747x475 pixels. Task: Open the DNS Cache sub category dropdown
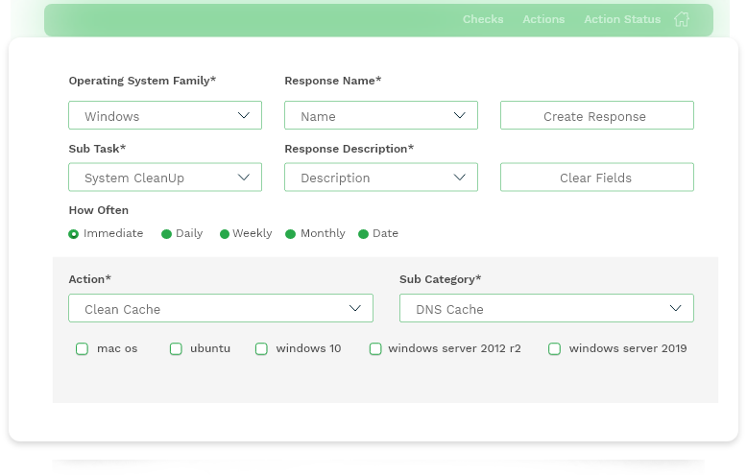[546, 308]
